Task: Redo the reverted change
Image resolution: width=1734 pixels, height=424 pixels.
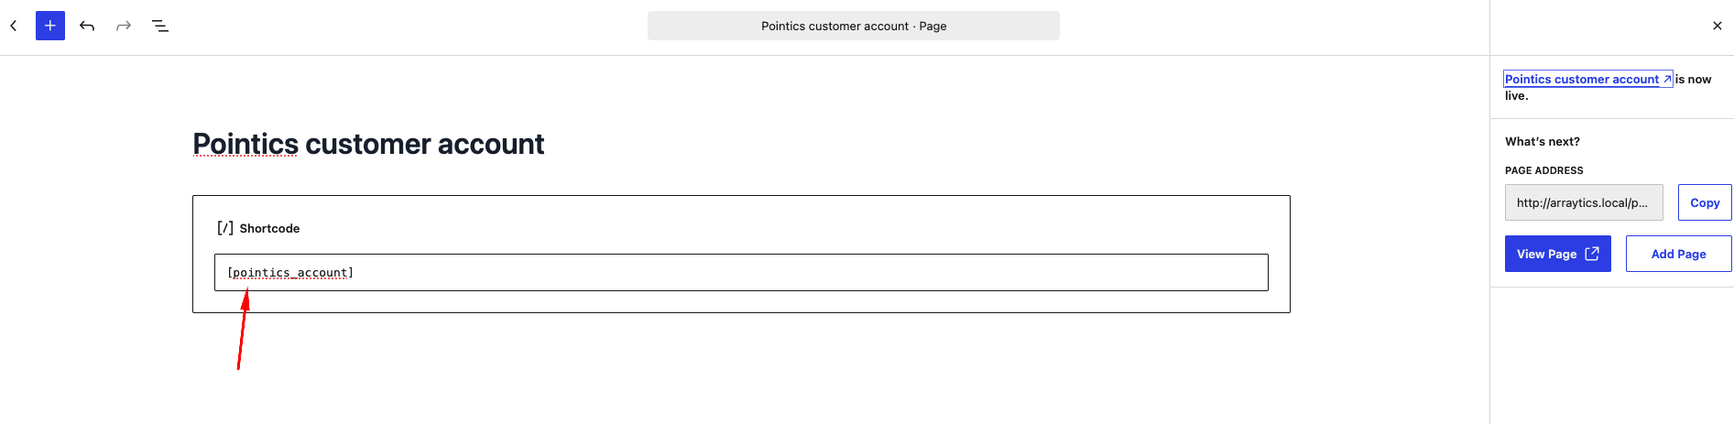Action: click(124, 26)
